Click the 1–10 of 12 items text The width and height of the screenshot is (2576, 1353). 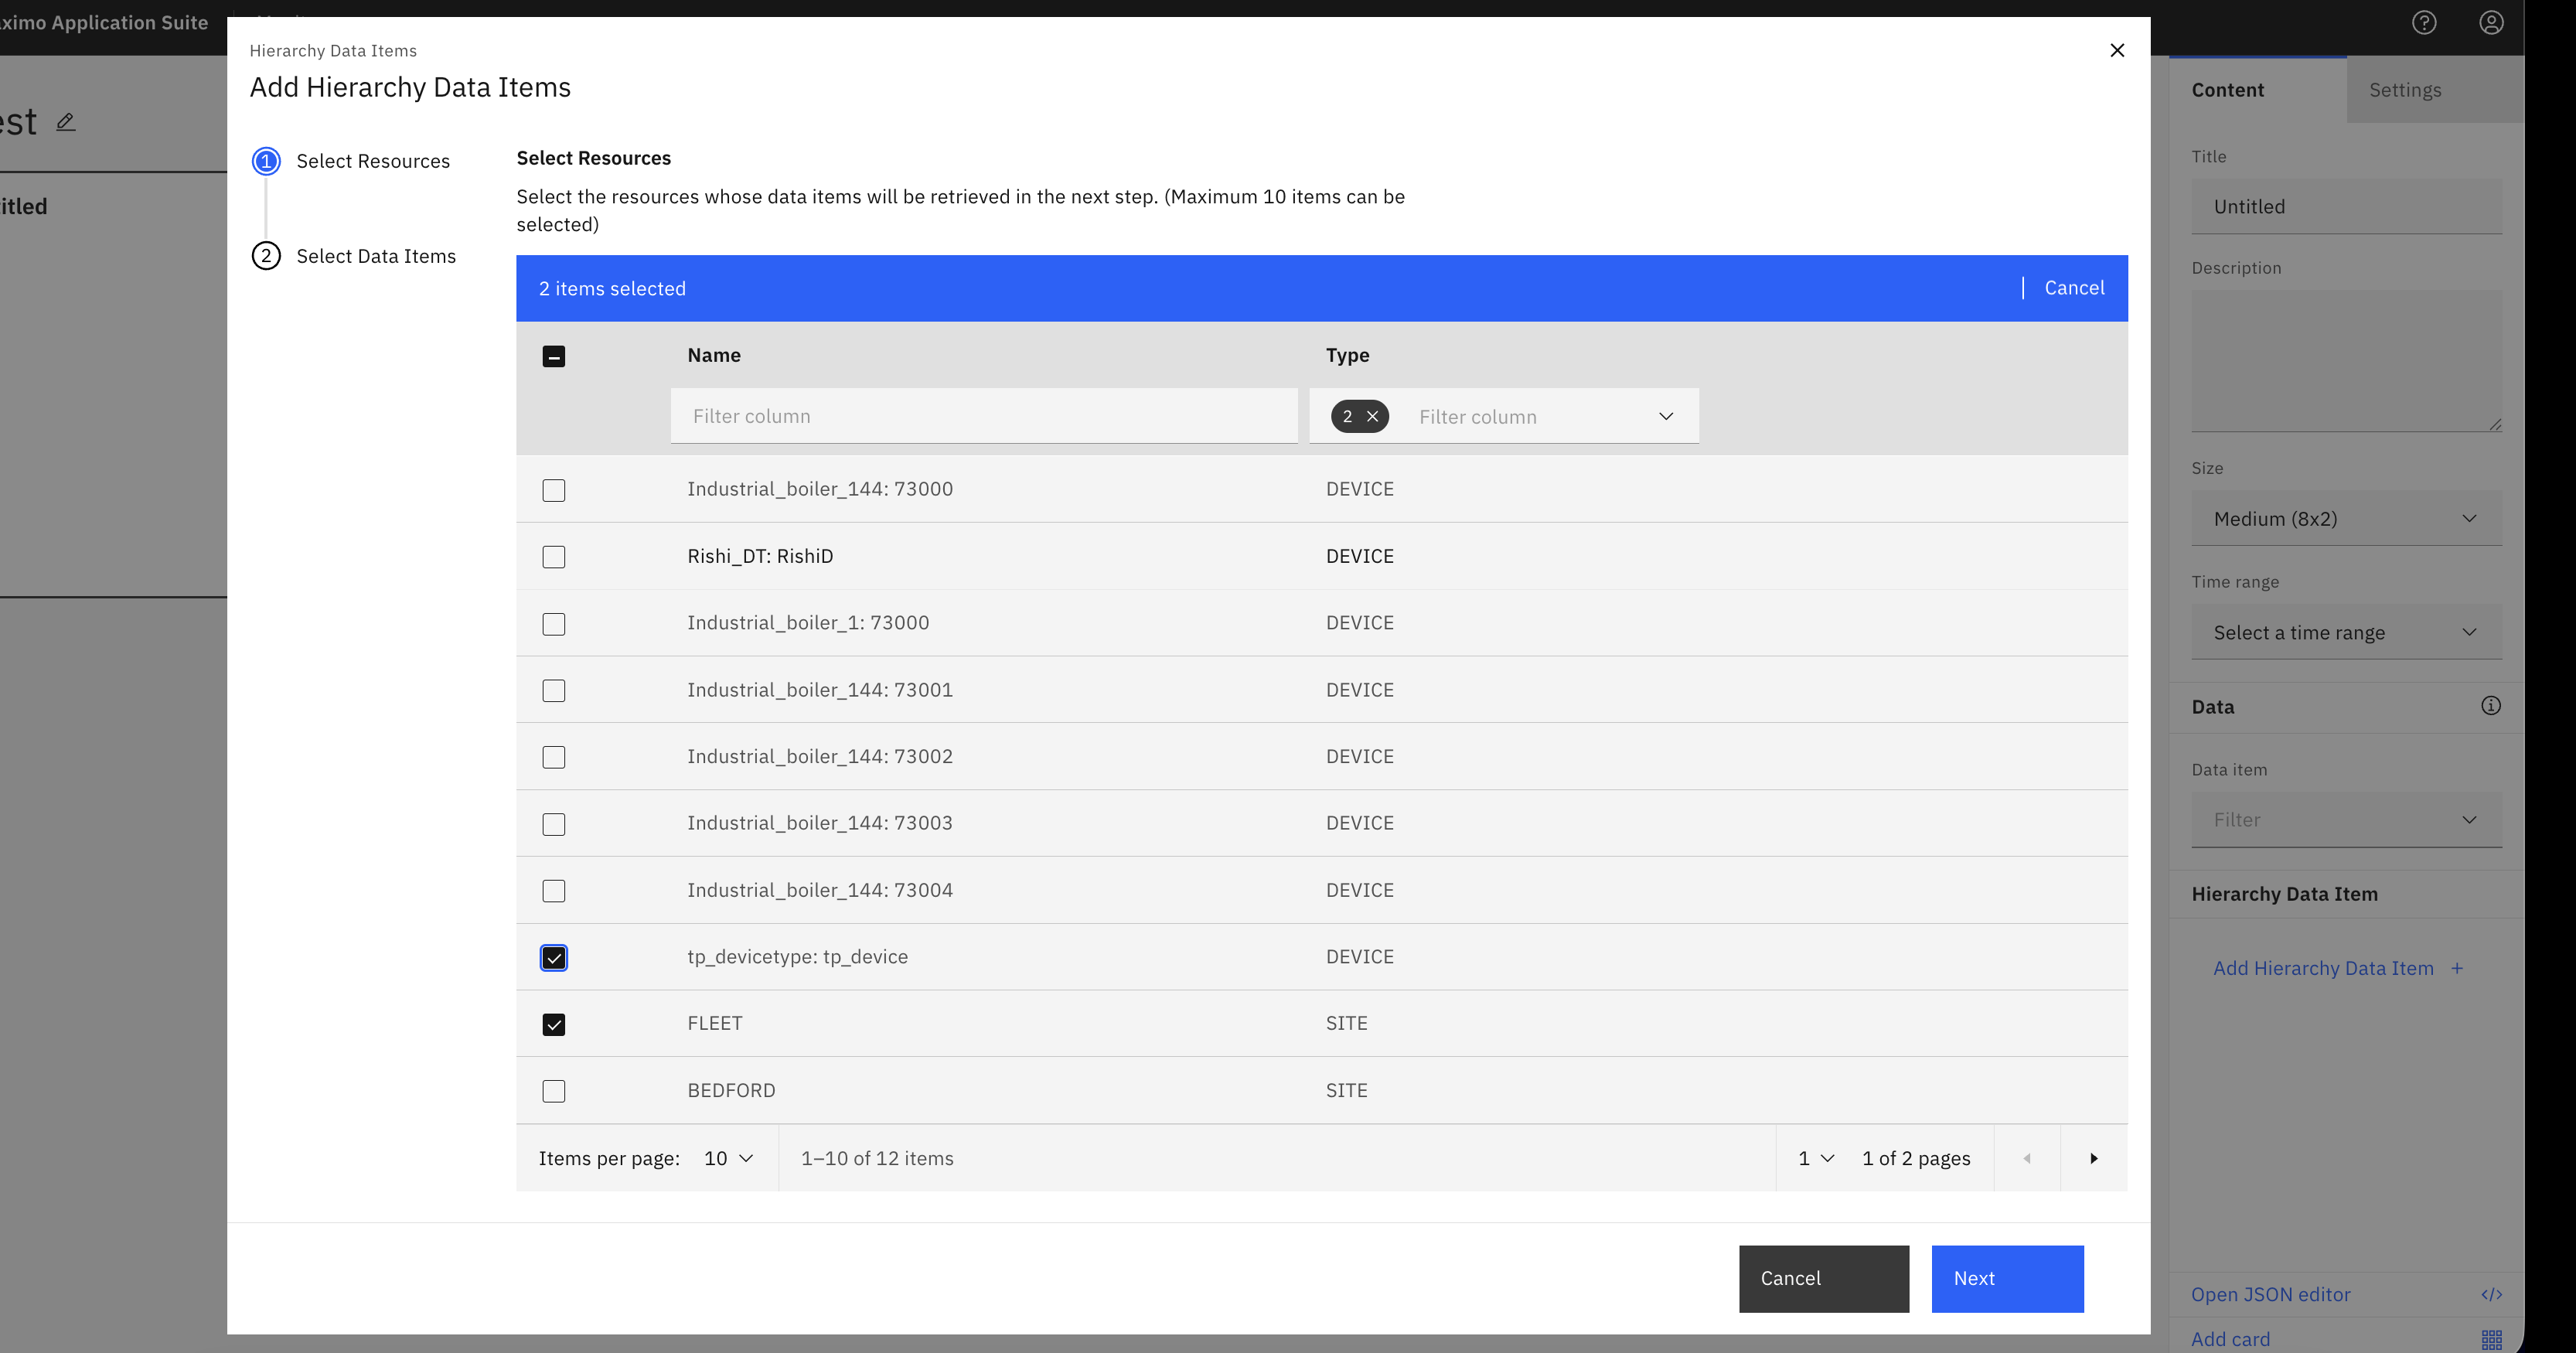click(x=877, y=1158)
